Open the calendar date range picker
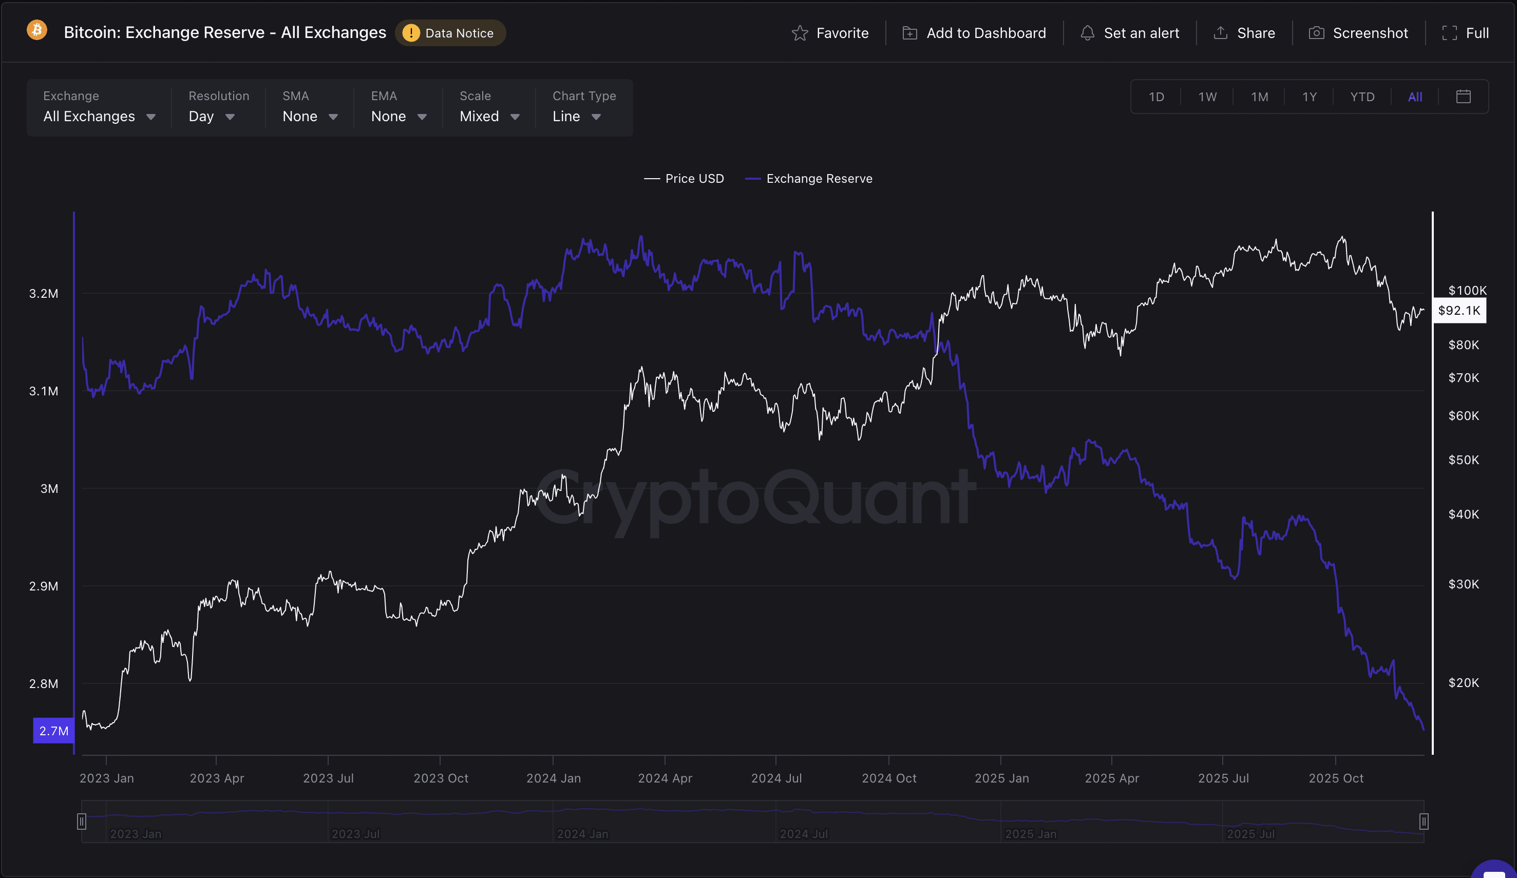 (x=1464, y=97)
